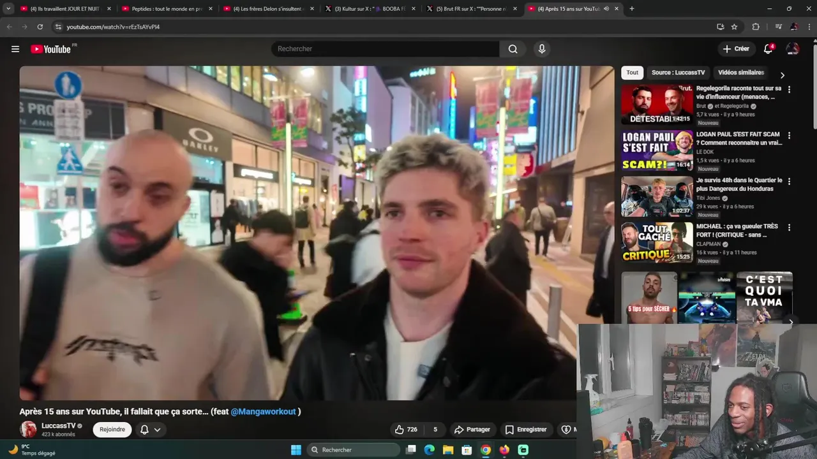817x459 pixels.
Task: Click the Chrome address bar URL
Action: [x=113, y=27]
